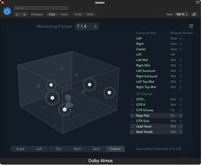This screenshot has width=201, height=165.
Task: Click the next preset arrow
Action: tap(24, 14)
